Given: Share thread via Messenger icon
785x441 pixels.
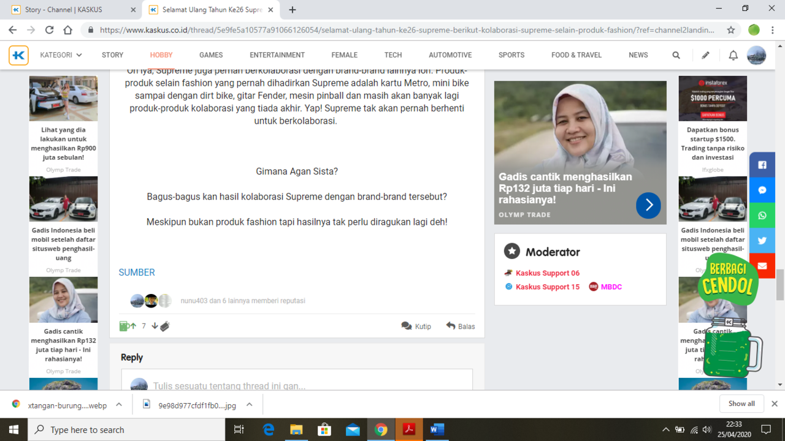Looking at the screenshot, I should [762, 190].
